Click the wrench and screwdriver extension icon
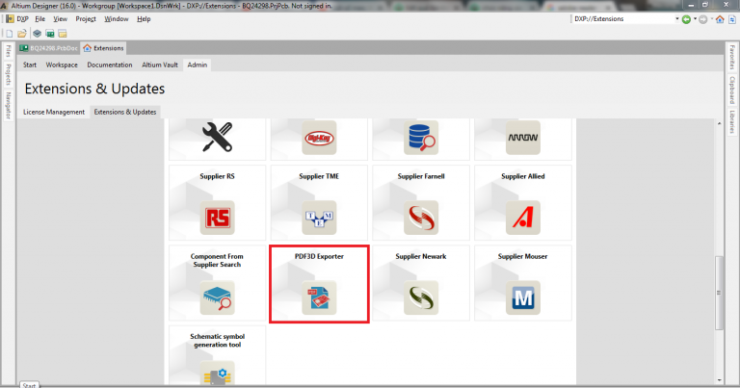This screenshot has width=740, height=388. coord(217,137)
